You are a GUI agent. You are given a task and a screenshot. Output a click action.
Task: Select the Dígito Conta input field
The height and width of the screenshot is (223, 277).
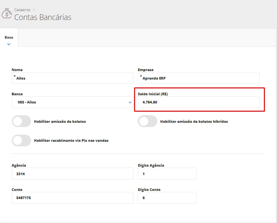tap(167, 198)
